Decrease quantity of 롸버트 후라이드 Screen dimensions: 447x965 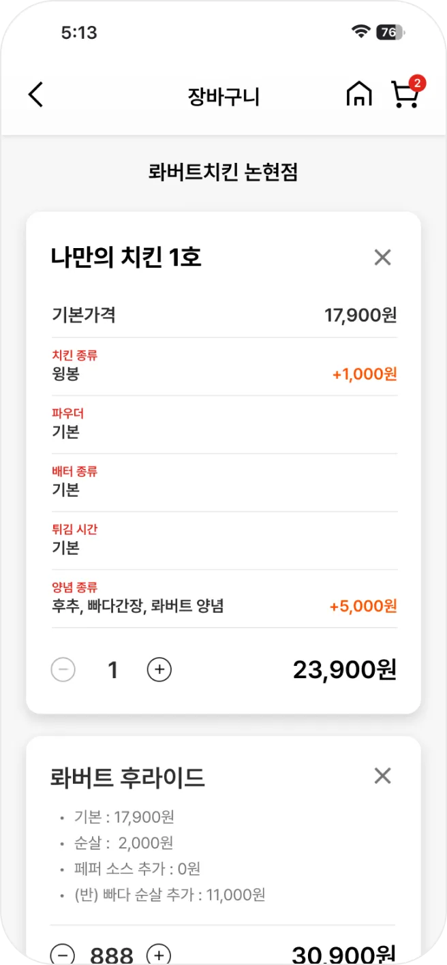[x=63, y=953]
